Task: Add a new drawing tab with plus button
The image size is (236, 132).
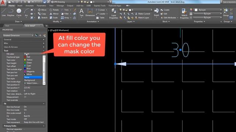Action: coord(46,26)
